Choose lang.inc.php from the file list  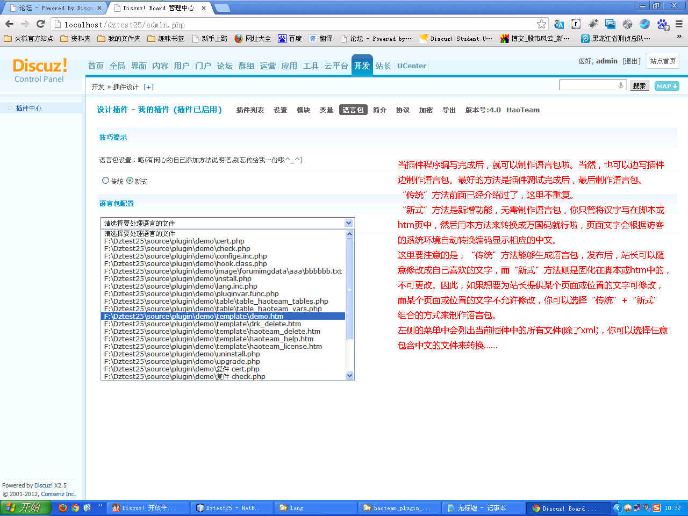click(223, 286)
